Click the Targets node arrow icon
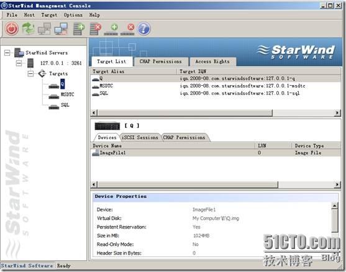The height and width of the screenshot is (272, 346). click(42, 73)
